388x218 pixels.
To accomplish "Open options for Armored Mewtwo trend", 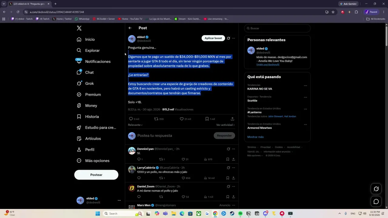I will tap(306, 124).
